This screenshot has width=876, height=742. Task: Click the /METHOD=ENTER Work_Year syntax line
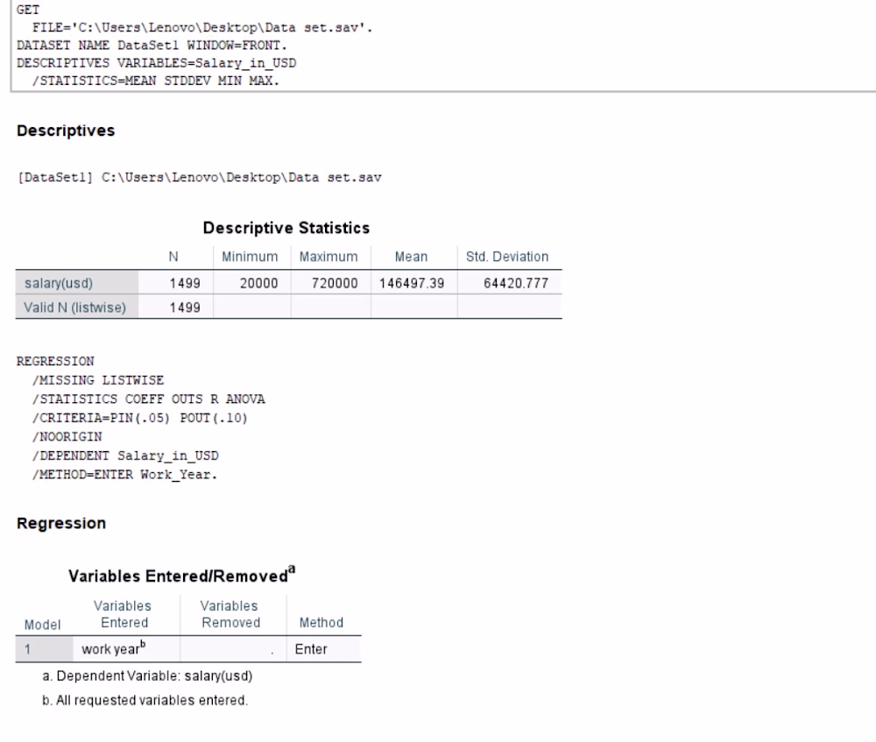click(x=124, y=475)
